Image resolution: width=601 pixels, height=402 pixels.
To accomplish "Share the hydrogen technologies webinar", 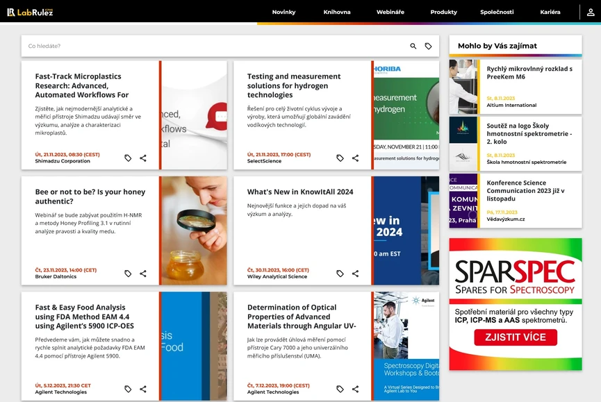I will point(355,158).
